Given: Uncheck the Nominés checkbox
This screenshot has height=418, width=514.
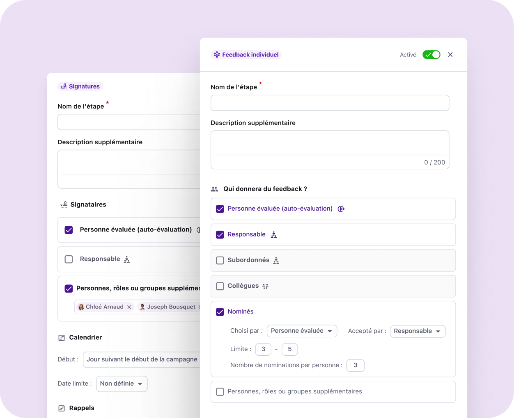Looking at the screenshot, I should point(220,312).
